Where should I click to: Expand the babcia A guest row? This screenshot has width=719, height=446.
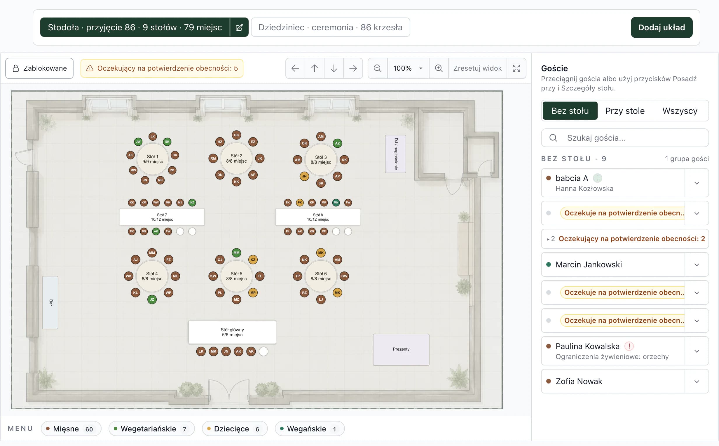pos(697,183)
